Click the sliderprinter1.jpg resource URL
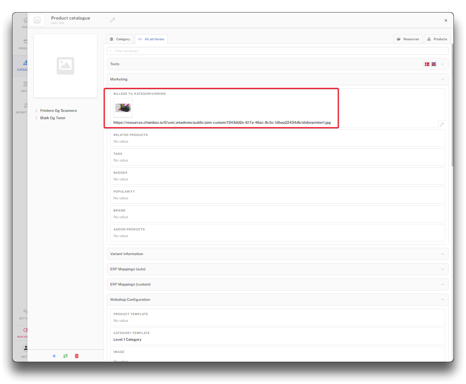Screen dimensions: 466x384 [x=222, y=123]
